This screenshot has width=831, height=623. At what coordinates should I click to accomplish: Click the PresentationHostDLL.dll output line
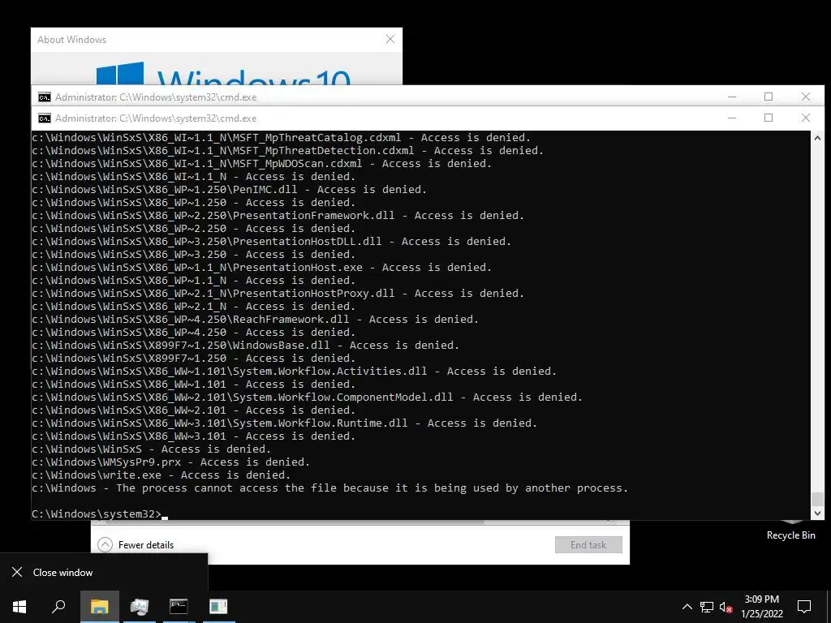click(271, 242)
